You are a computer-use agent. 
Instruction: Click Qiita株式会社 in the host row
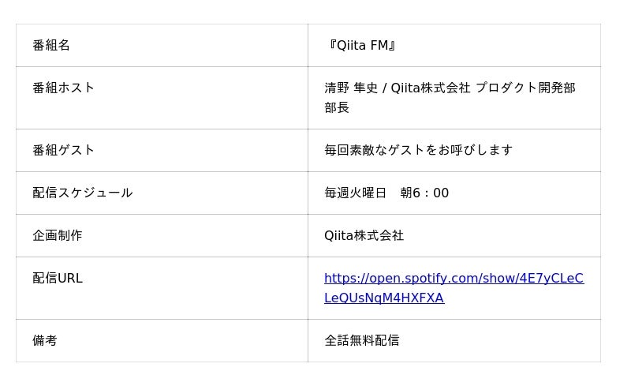click(430, 88)
